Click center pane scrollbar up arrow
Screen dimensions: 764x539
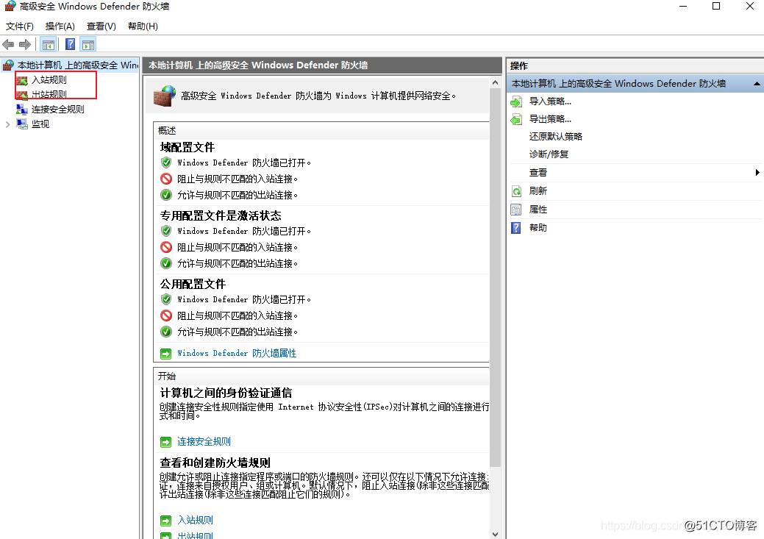click(495, 83)
